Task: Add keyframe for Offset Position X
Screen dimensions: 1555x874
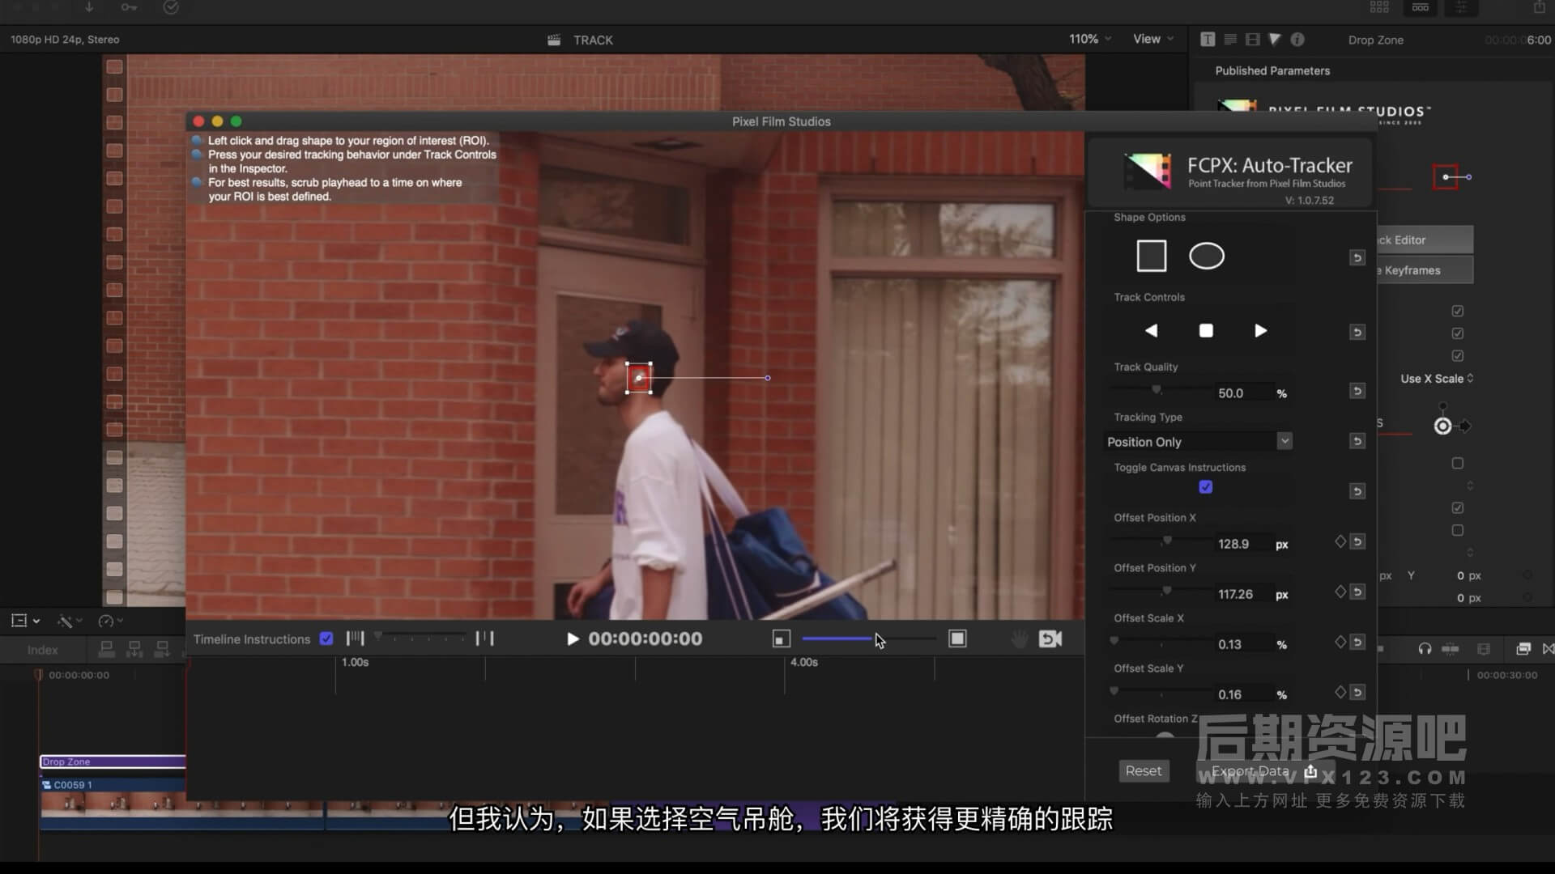Action: pos(1340,541)
